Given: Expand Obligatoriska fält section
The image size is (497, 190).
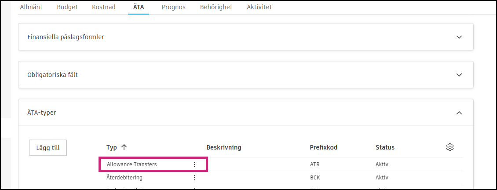Looking at the screenshot, I should coord(459,75).
